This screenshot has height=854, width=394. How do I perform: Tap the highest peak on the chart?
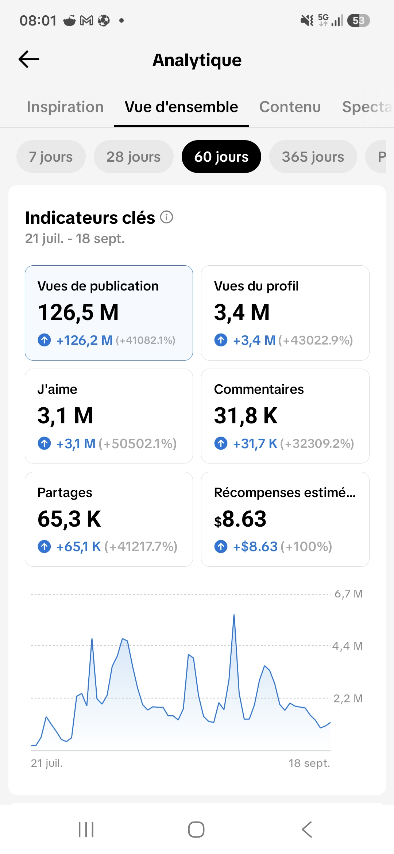[234, 615]
